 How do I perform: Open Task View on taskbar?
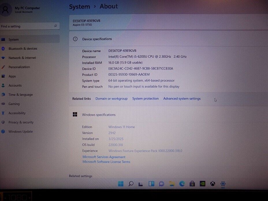[141, 184]
